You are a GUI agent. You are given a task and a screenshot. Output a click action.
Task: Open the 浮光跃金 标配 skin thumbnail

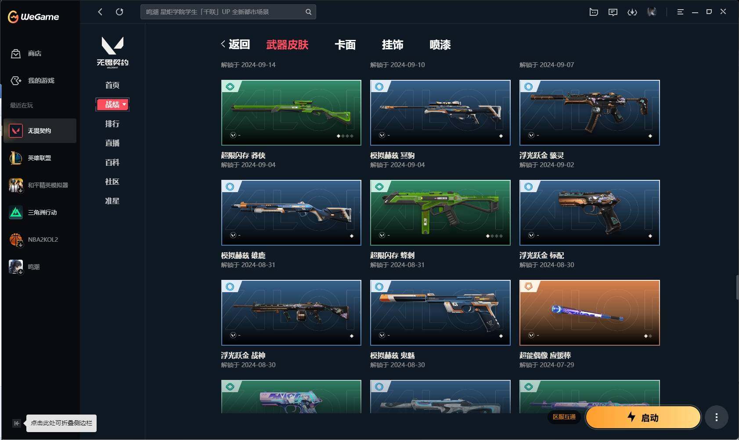tap(590, 212)
